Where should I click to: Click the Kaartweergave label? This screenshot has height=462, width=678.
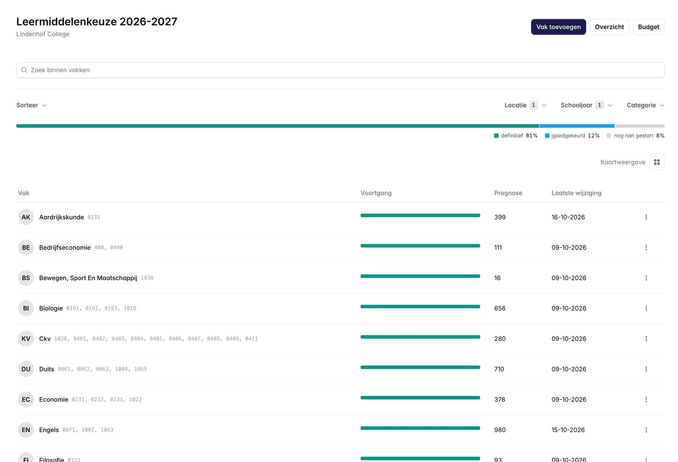(622, 162)
